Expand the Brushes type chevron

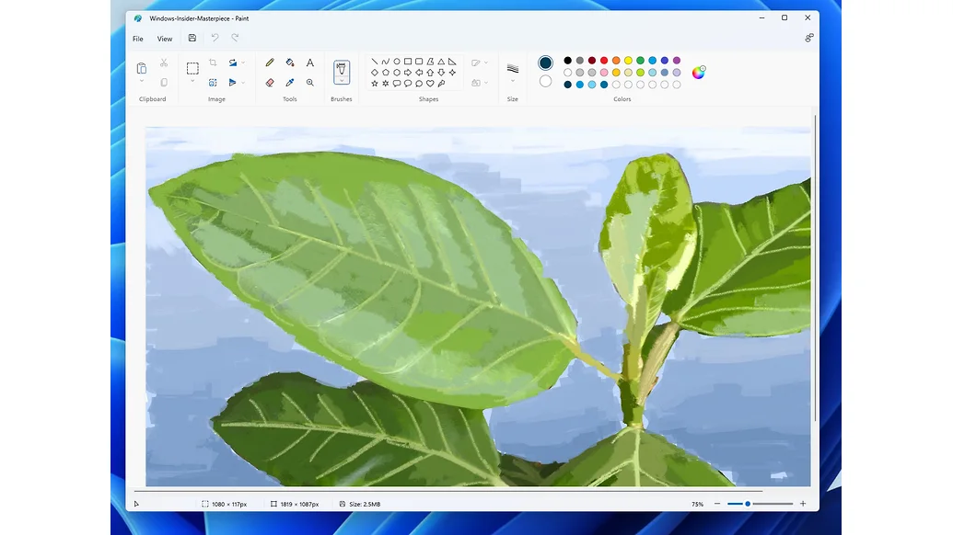(x=342, y=81)
